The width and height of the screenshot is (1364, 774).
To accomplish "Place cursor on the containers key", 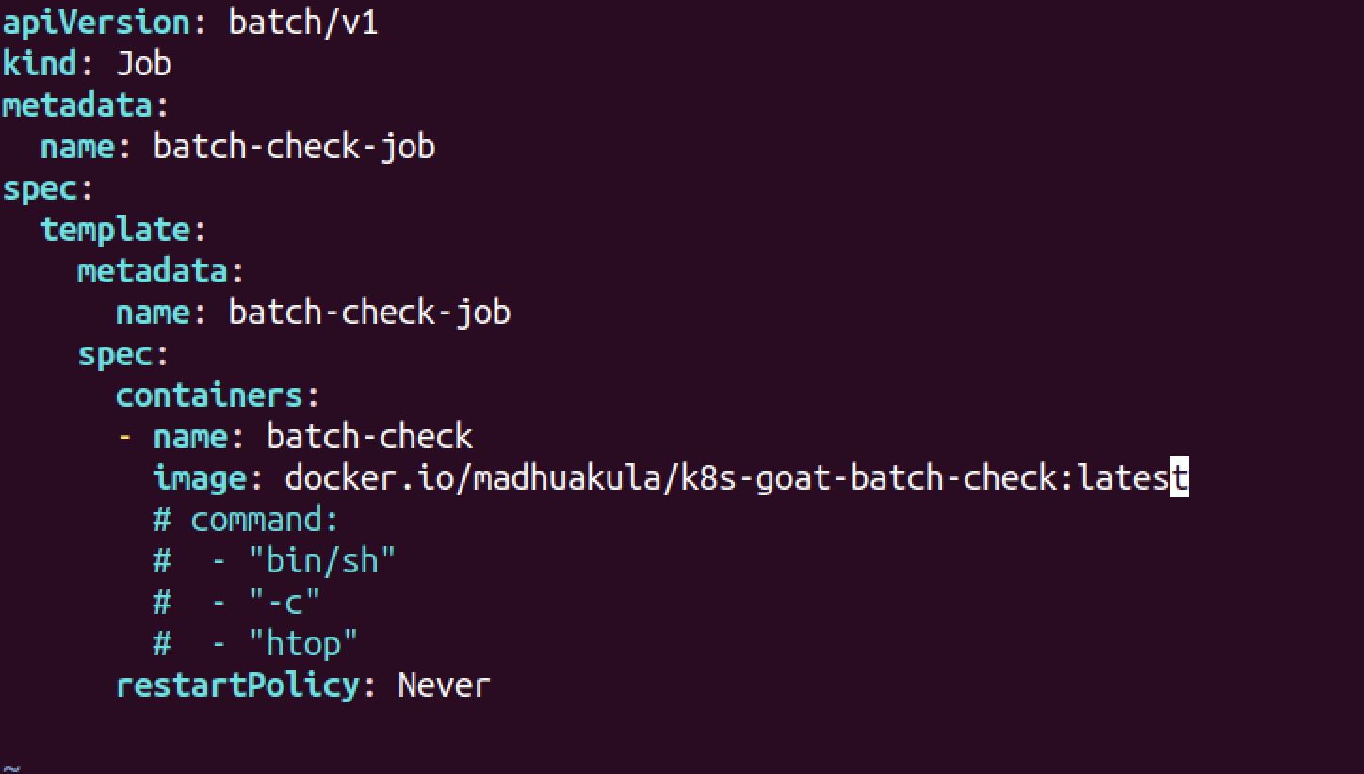I will 208,395.
